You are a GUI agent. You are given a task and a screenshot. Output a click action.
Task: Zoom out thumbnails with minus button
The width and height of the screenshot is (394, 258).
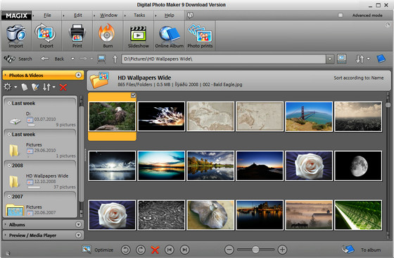229,250
